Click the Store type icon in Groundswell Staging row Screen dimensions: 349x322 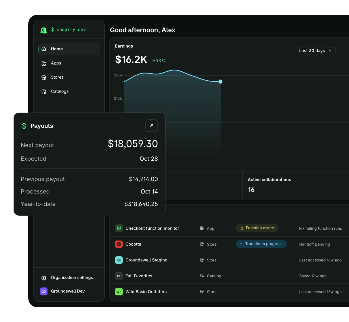(x=202, y=260)
